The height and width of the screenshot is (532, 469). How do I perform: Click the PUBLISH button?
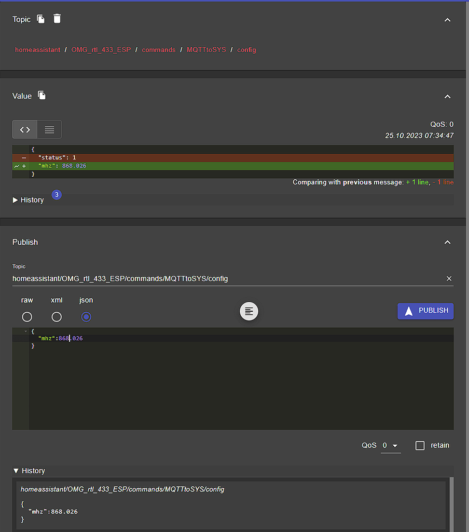tap(425, 311)
